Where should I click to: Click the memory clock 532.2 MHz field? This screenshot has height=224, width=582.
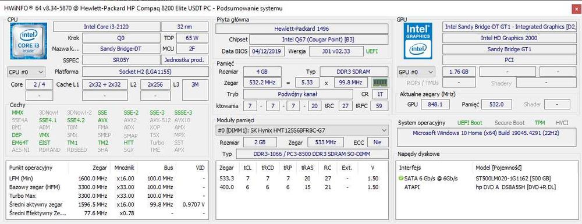point(262,83)
